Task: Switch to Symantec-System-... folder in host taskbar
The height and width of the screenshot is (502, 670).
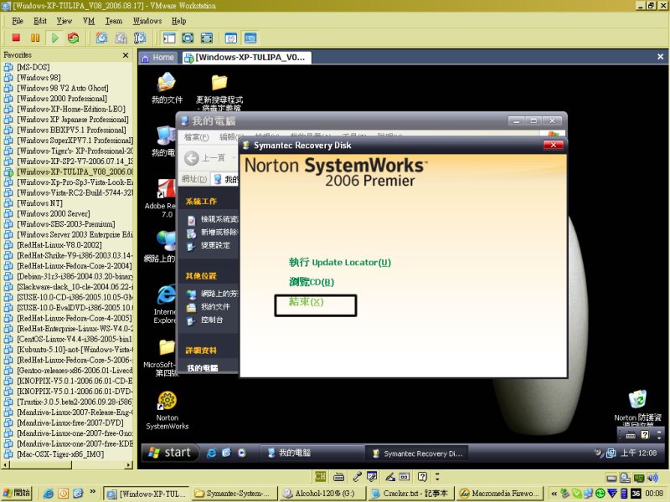Action: pos(234,494)
